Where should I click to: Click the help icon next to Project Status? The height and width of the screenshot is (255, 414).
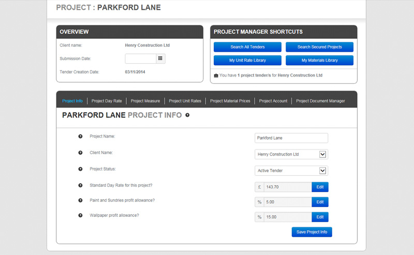tap(80, 169)
